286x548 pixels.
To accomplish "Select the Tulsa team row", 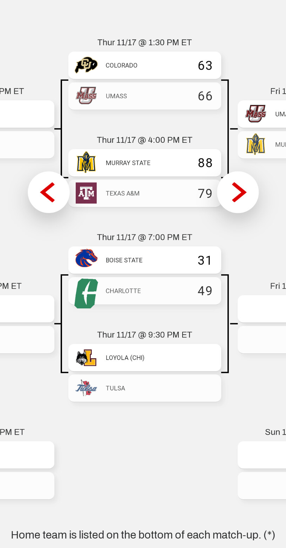I will tap(144, 388).
